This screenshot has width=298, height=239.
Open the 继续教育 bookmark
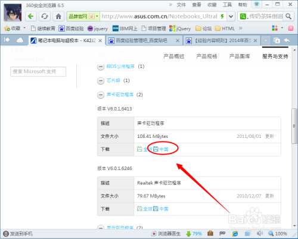pyautogui.click(x=43, y=29)
